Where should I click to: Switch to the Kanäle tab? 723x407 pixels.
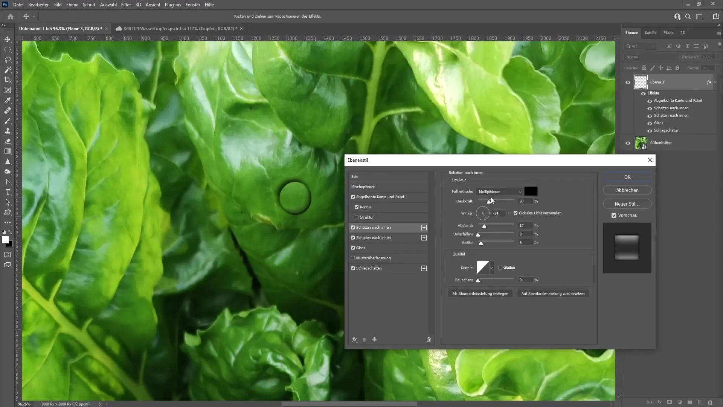(650, 33)
